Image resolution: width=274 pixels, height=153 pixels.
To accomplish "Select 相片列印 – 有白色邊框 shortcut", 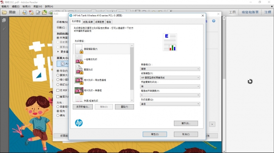I will 102,80.
